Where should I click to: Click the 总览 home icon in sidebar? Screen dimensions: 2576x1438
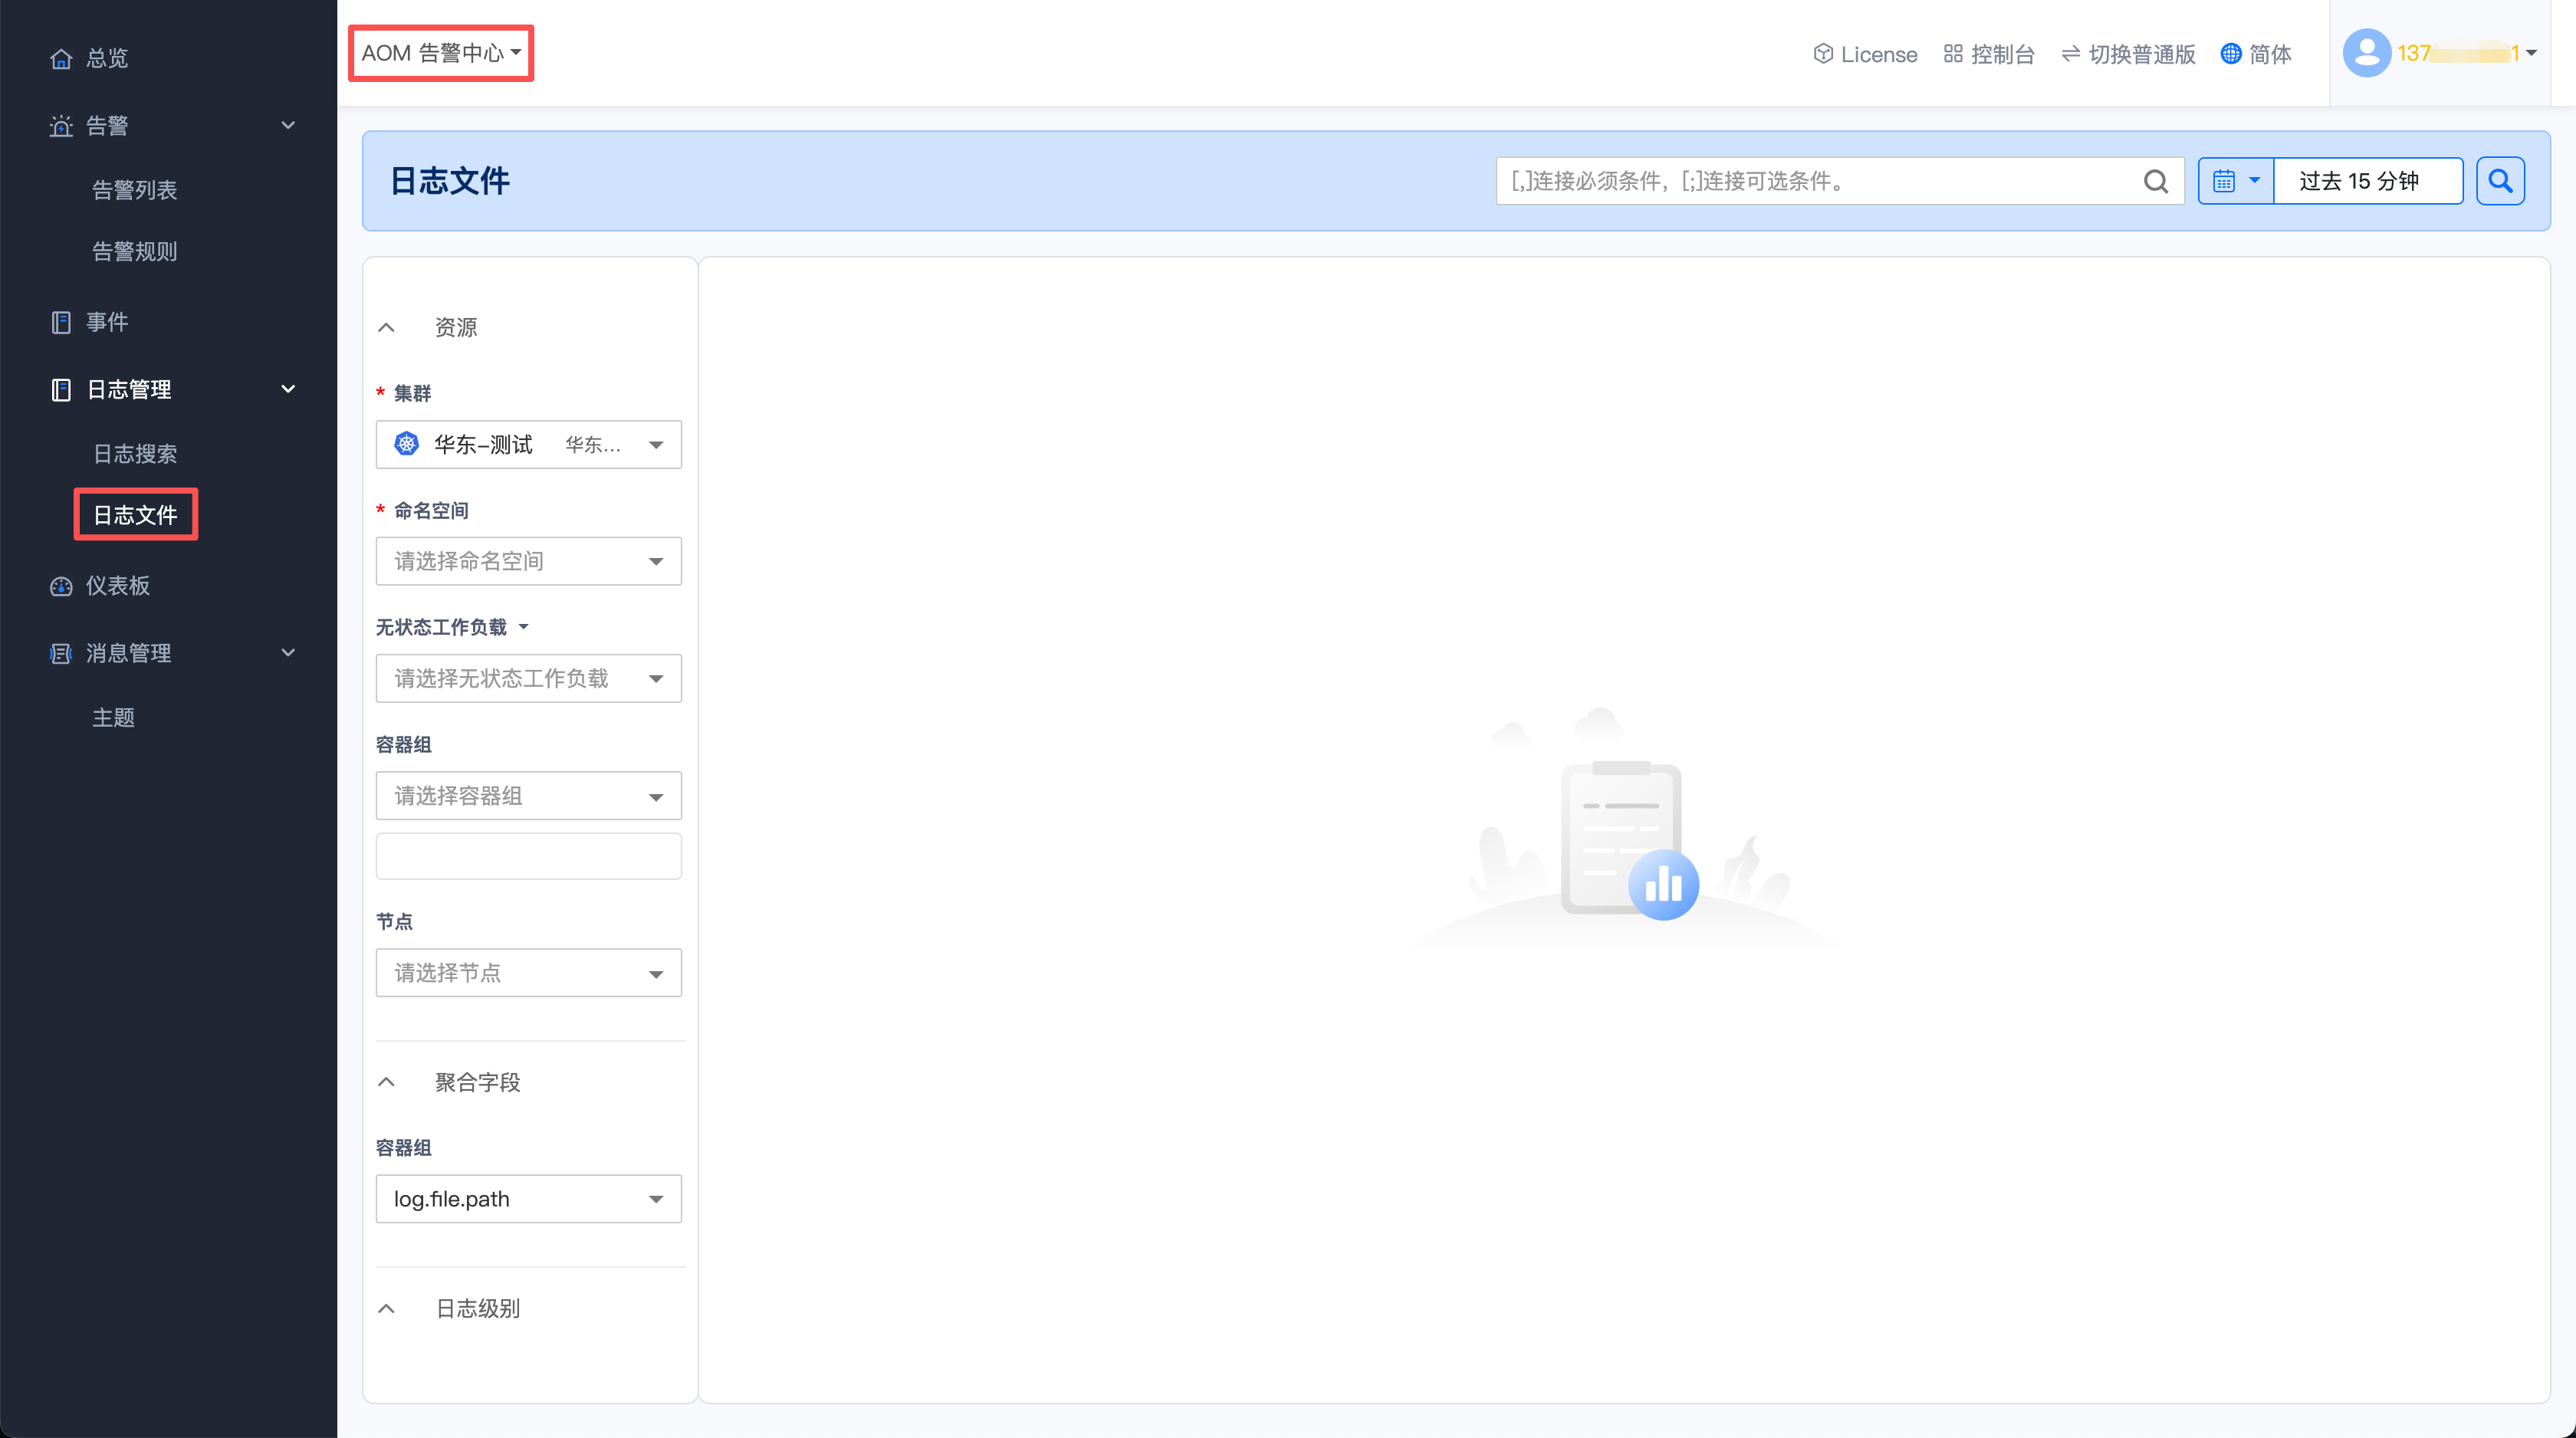(x=61, y=58)
